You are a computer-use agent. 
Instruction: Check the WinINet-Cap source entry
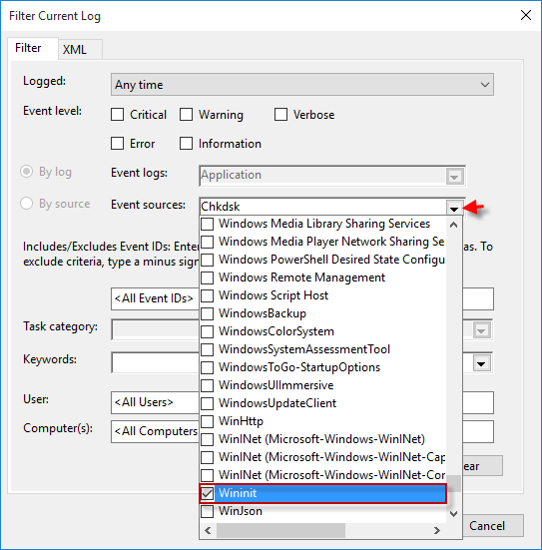tap(208, 457)
